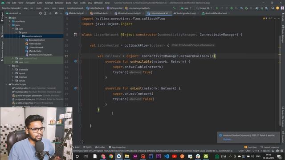The width and height of the screenshot is (285, 160).
Task: Open the TODO tool window
Action: (87, 147)
